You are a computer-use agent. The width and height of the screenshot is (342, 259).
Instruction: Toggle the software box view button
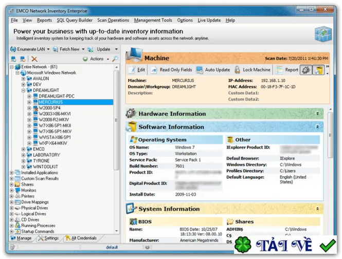coord(318,70)
